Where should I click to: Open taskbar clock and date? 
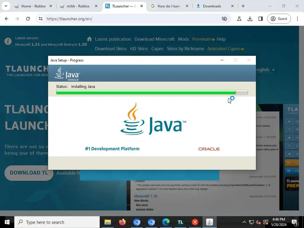[x=279, y=222]
